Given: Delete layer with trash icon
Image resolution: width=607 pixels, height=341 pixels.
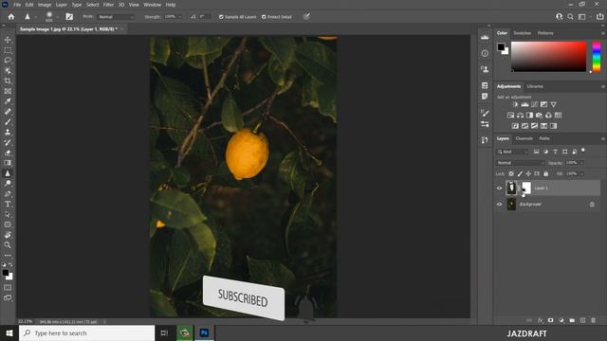Looking at the screenshot, I should [x=593, y=320].
